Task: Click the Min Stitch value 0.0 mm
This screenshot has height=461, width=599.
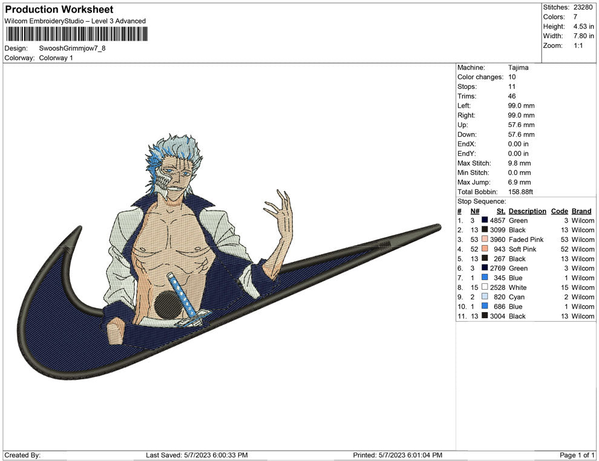Action: 520,172
